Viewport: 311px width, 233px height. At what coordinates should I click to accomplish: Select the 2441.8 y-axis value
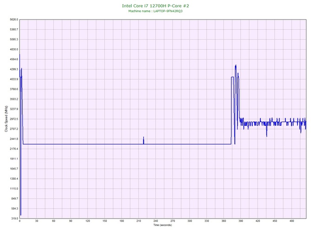(x=14, y=139)
